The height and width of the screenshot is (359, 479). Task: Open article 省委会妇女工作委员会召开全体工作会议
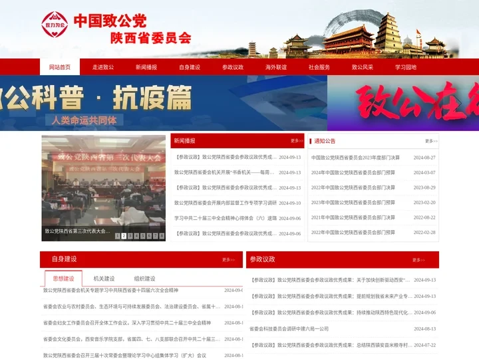(127, 322)
